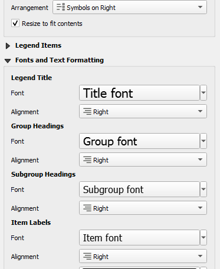Screen dimensions: 220x269
Task: Open the Arrangement Symbols on Right dropdown
Action: pos(130,7)
